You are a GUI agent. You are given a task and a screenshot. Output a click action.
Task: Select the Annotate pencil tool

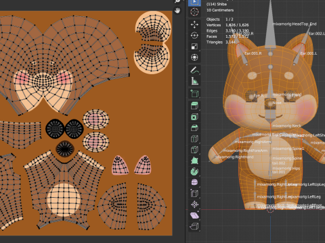tap(194, 70)
